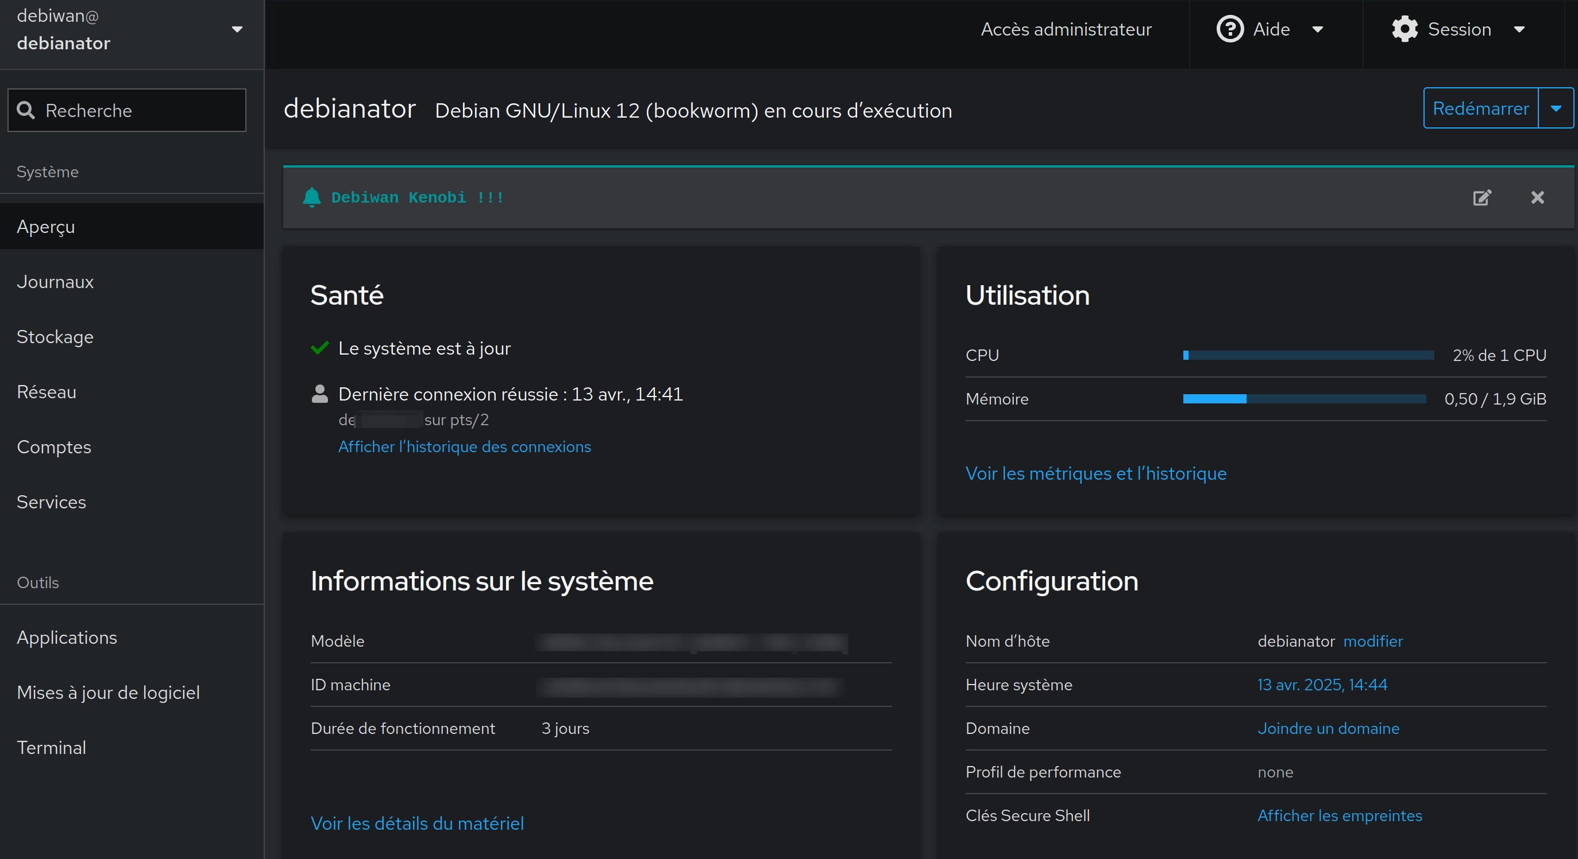Click the search magnifier icon
This screenshot has height=859, width=1578.
click(x=26, y=110)
